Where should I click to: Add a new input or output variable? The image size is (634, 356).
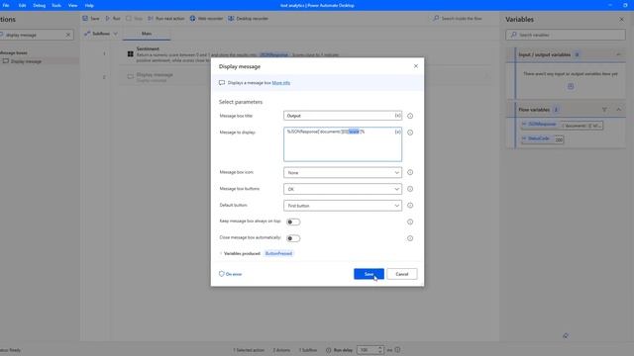(x=571, y=86)
